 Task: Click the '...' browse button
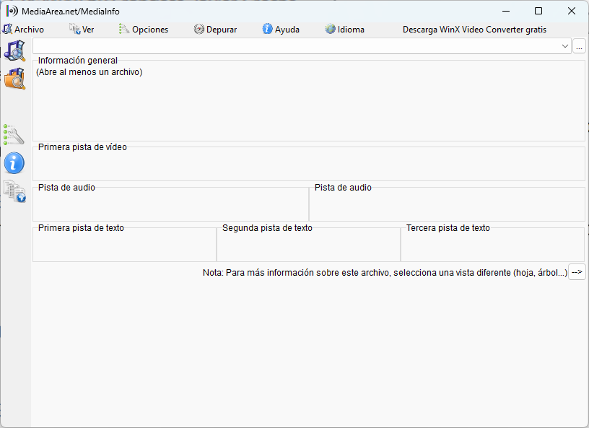pos(580,46)
